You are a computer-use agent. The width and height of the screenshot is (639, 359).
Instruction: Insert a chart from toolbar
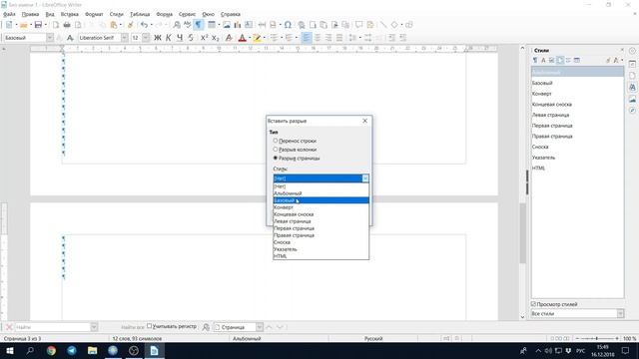(238, 25)
